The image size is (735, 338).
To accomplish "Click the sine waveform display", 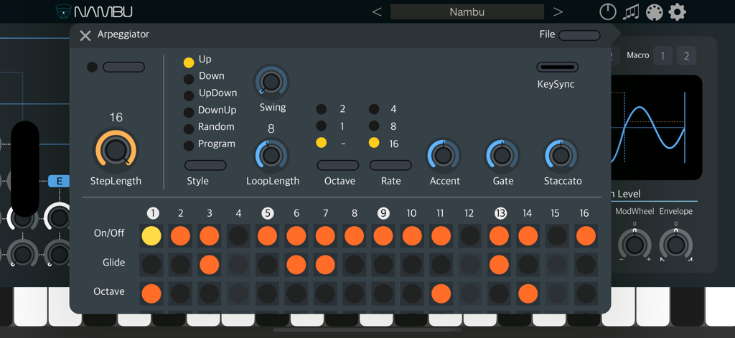I will [656, 127].
